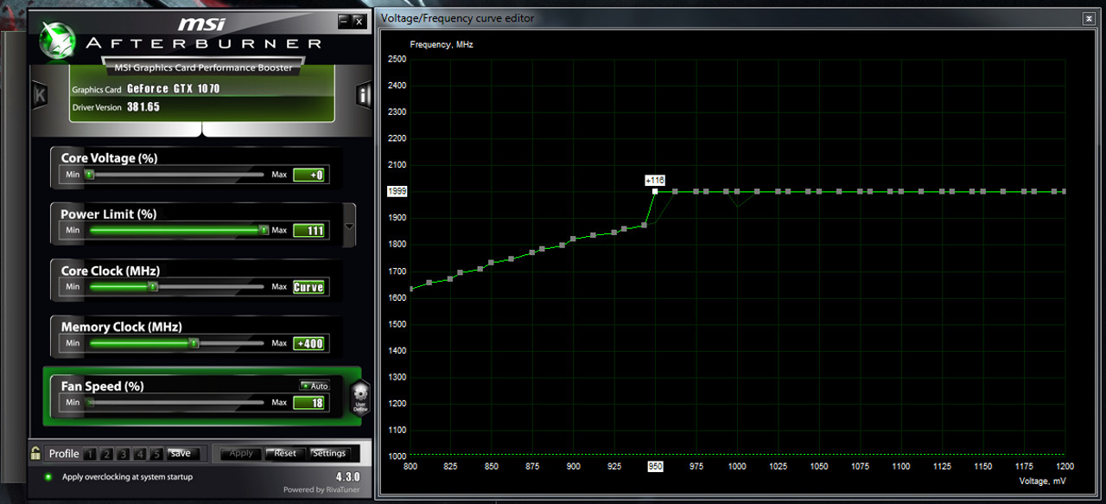Open the info panel via i icon
1106x504 pixels.
tap(364, 95)
